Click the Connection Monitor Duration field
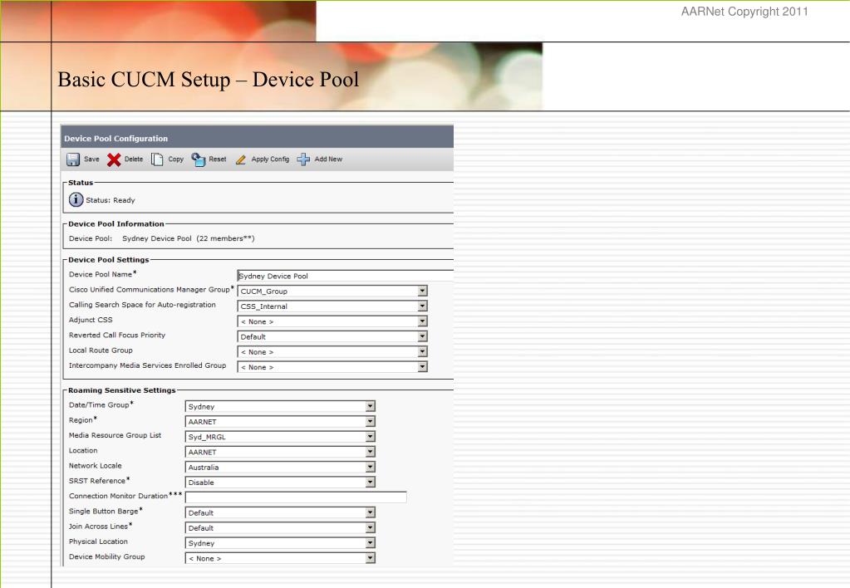The height and width of the screenshot is (588, 850). coord(295,497)
